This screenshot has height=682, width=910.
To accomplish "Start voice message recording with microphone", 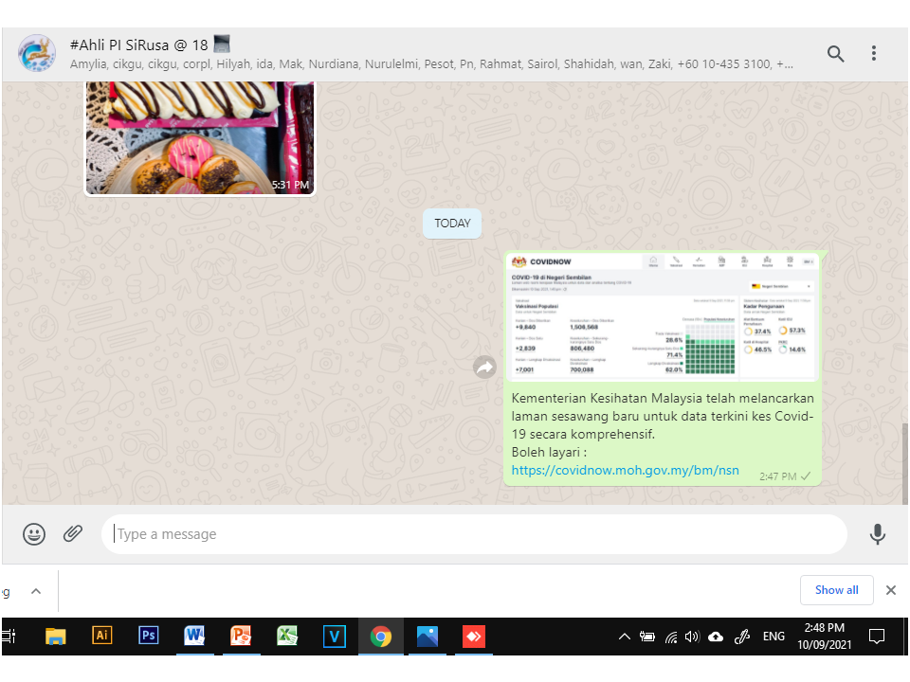I will pyautogui.click(x=878, y=534).
